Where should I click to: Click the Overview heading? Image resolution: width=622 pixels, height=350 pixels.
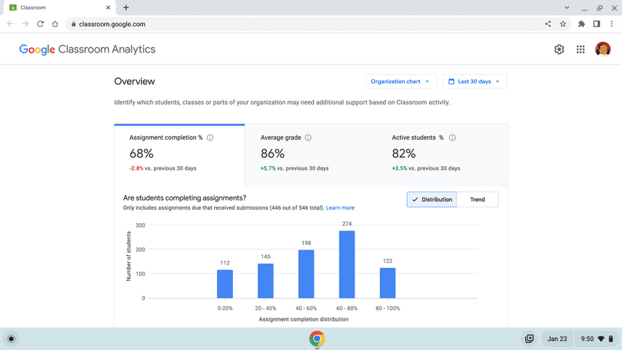134,81
